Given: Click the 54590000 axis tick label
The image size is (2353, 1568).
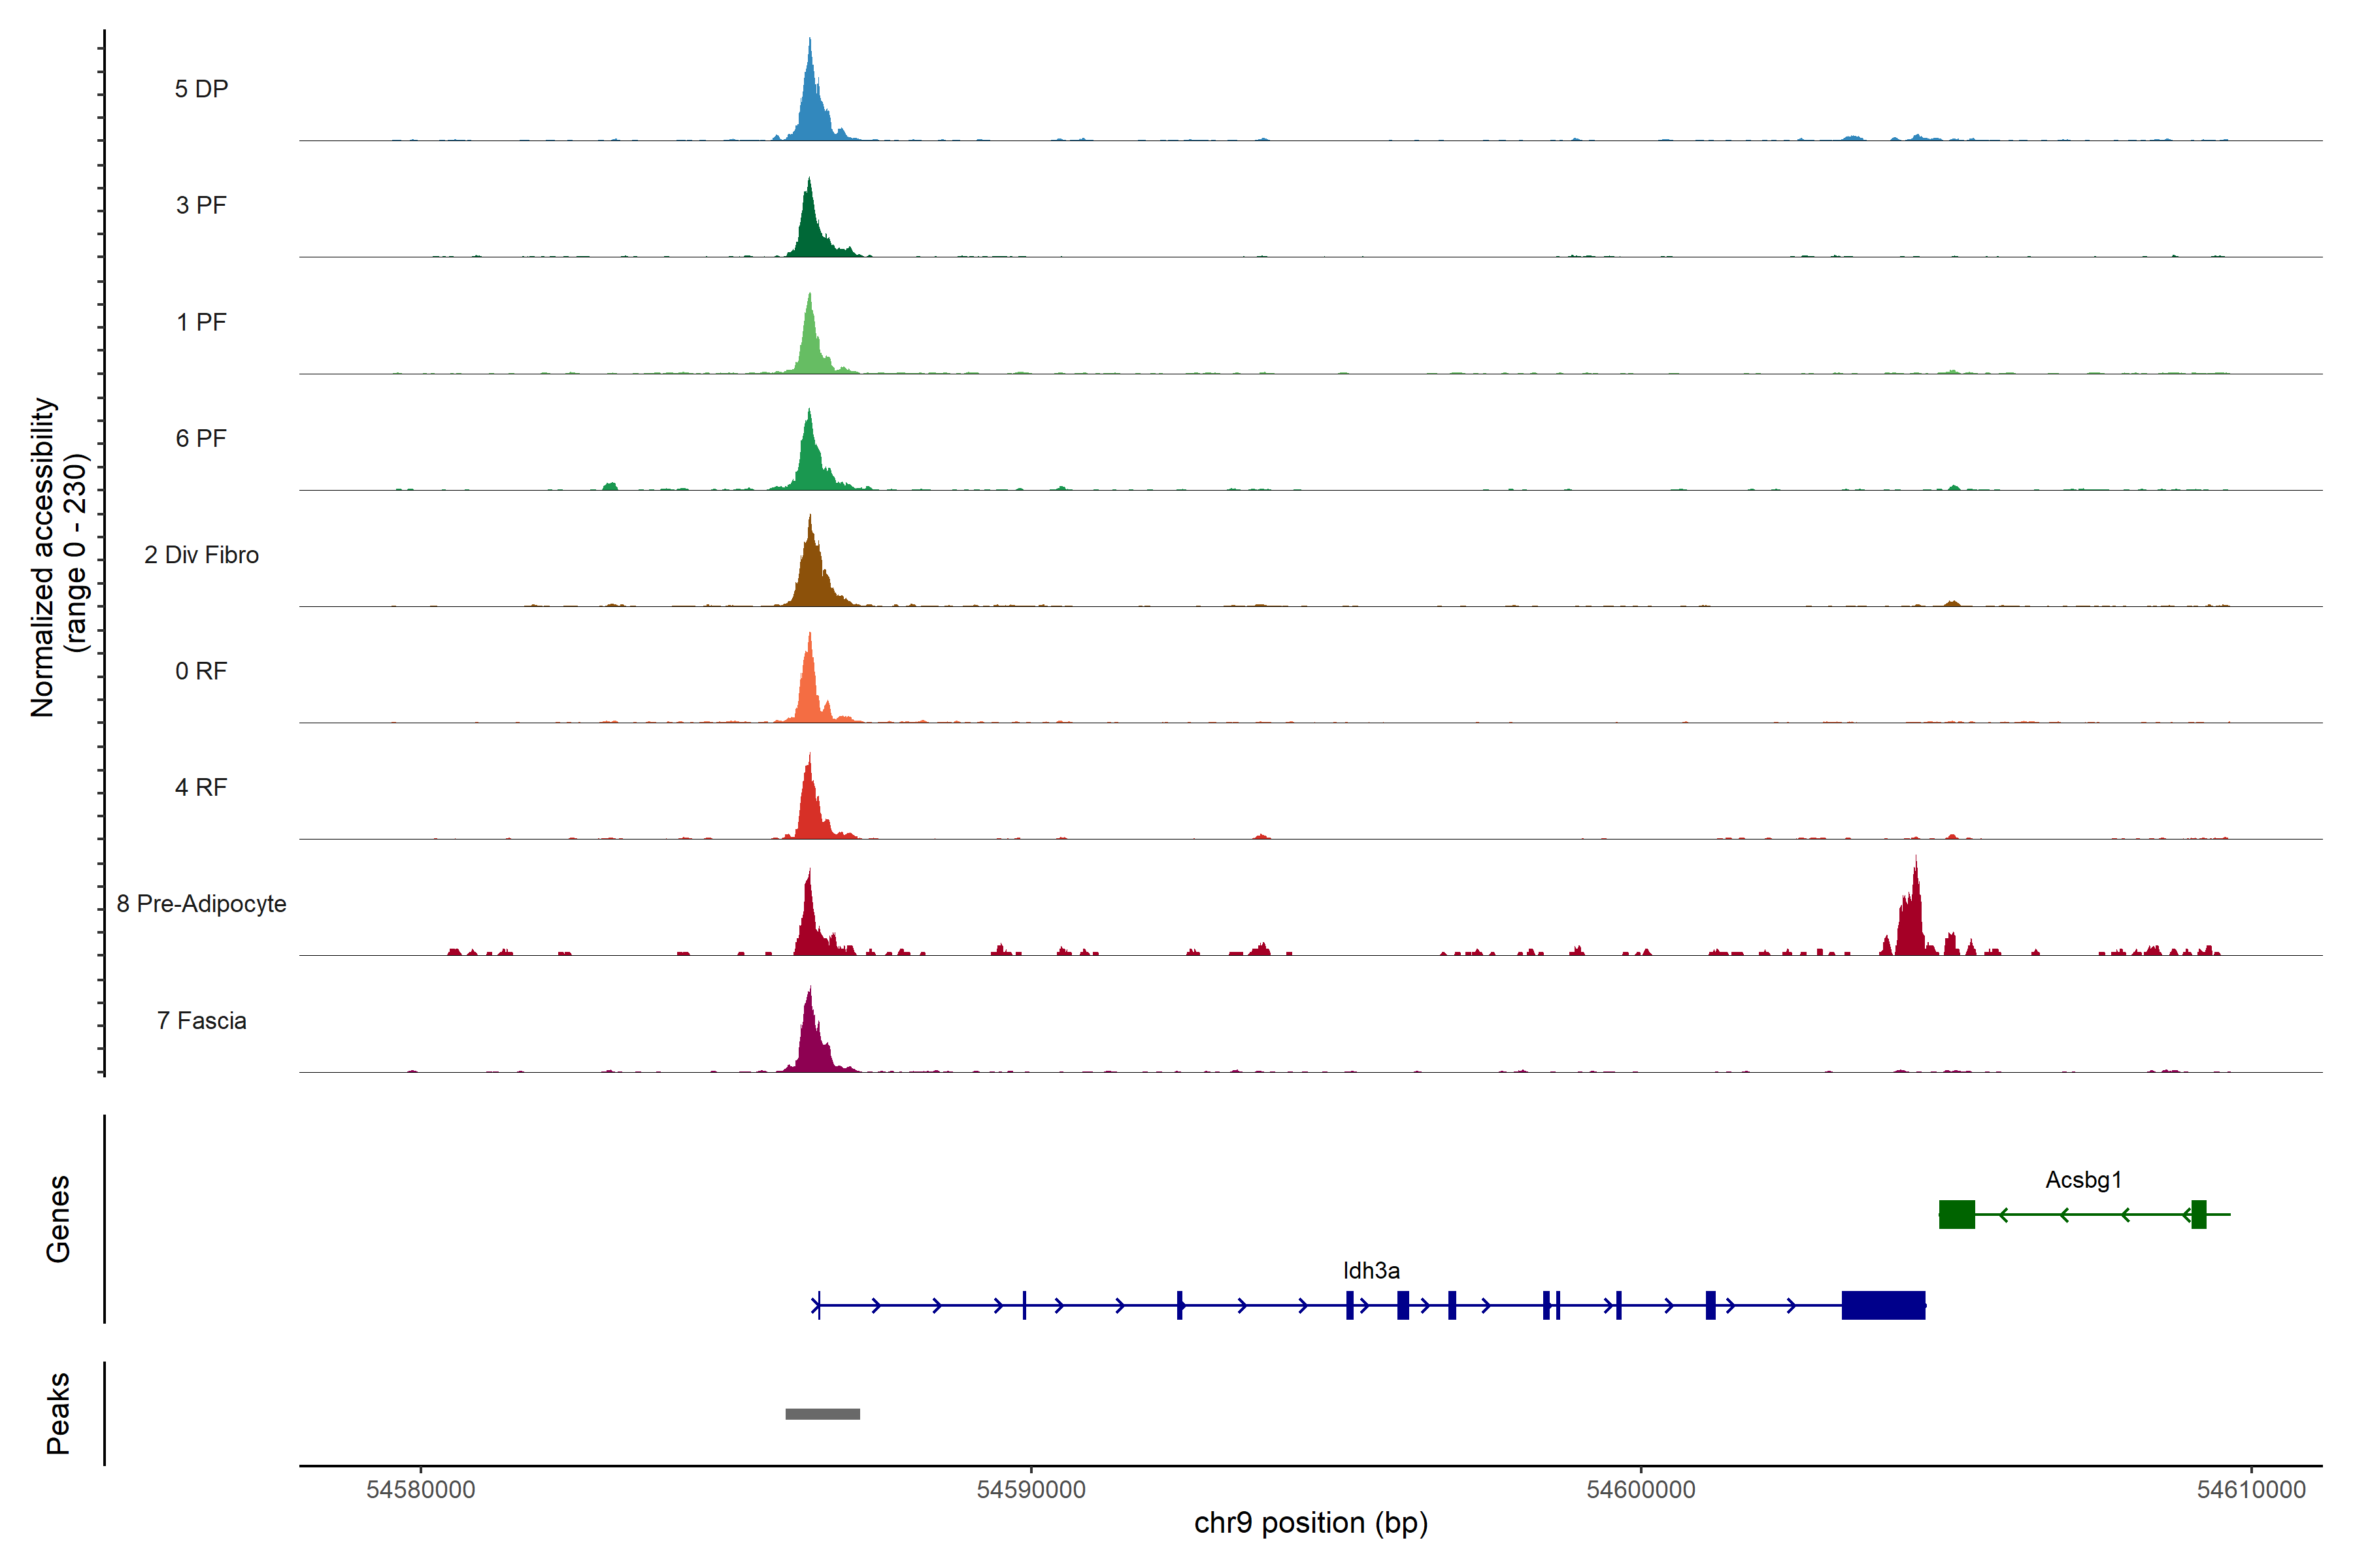Looking at the screenshot, I should [1031, 1489].
